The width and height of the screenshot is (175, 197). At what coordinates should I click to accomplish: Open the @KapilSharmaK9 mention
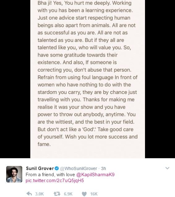point(95,175)
